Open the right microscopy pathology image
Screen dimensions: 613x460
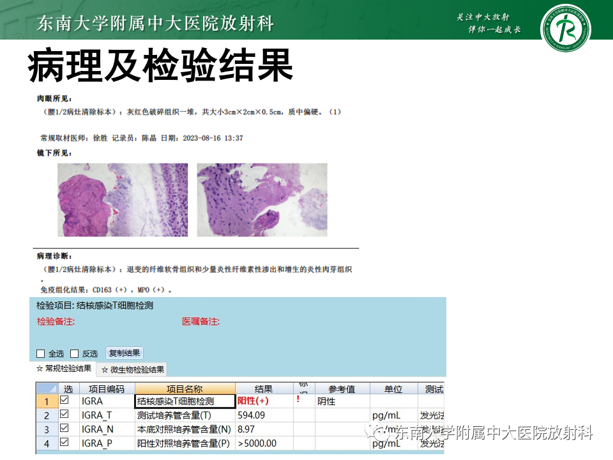(262, 200)
